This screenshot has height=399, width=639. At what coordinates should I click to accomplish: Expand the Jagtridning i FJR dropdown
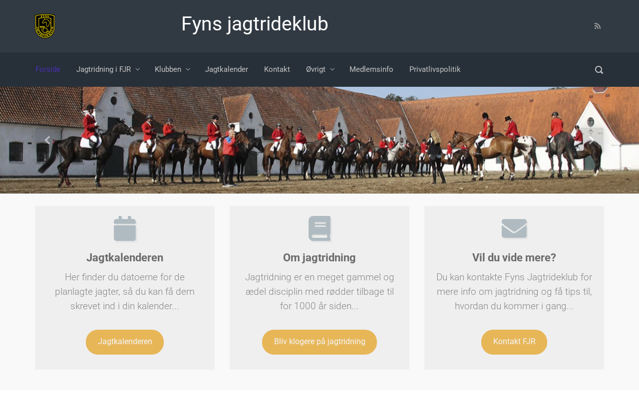tap(108, 69)
